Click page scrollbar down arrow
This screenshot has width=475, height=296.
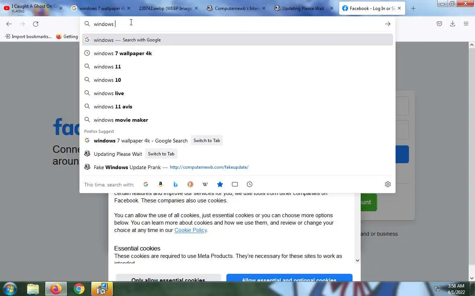point(472,279)
